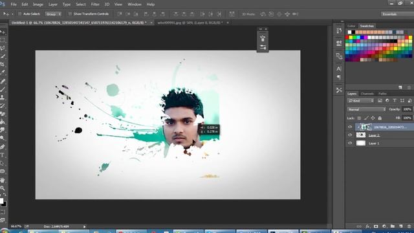Viewport: 414px width, 233px height.
Task: Create a new group folder icon
Action: (393, 227)
